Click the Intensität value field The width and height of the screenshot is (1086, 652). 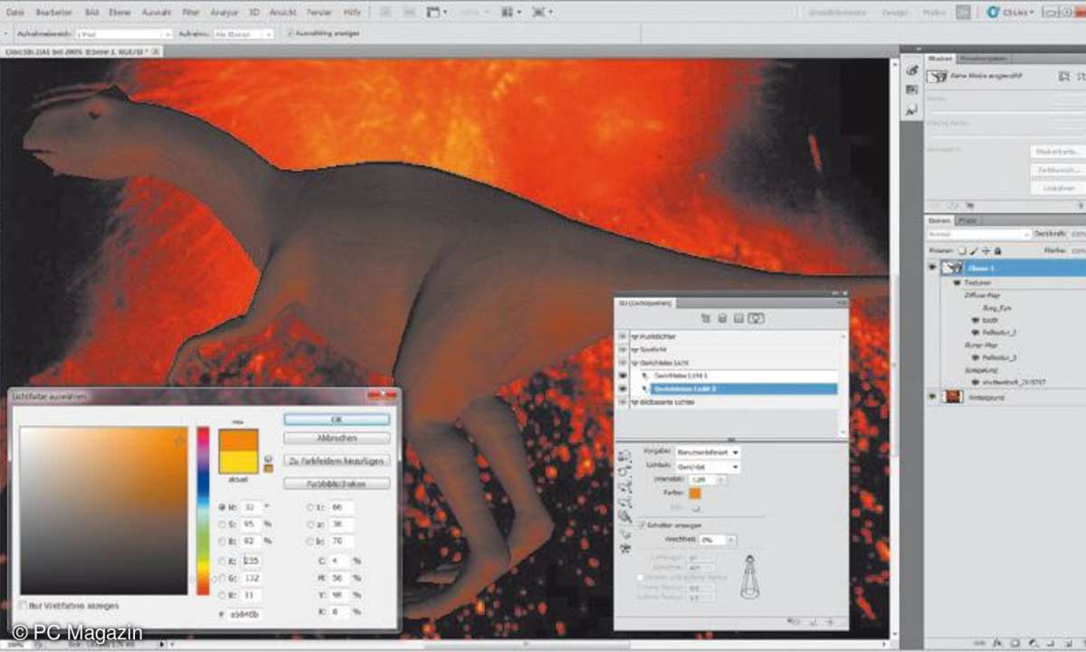[x=700, y=480]
